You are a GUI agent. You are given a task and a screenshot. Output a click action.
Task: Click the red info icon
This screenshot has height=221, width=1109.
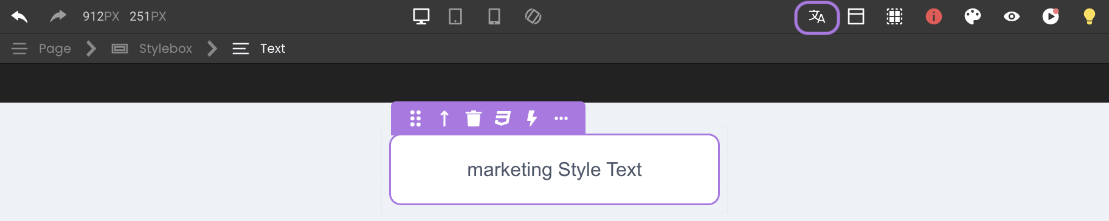pyautogui.click(x=934, y=16)
